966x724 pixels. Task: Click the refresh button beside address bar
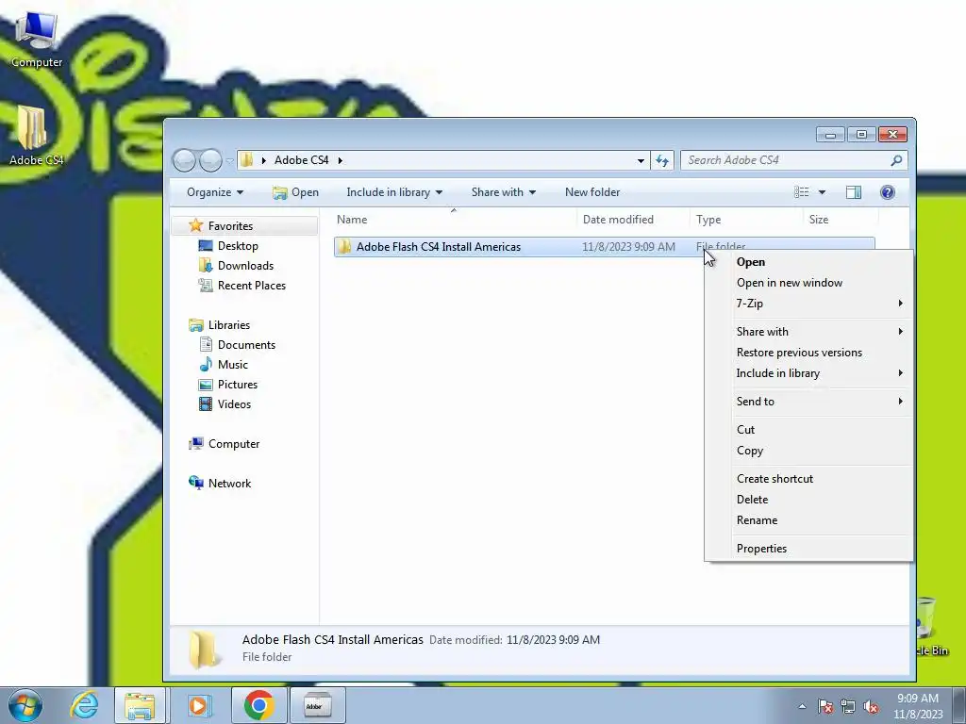click(x=662, y=160)
